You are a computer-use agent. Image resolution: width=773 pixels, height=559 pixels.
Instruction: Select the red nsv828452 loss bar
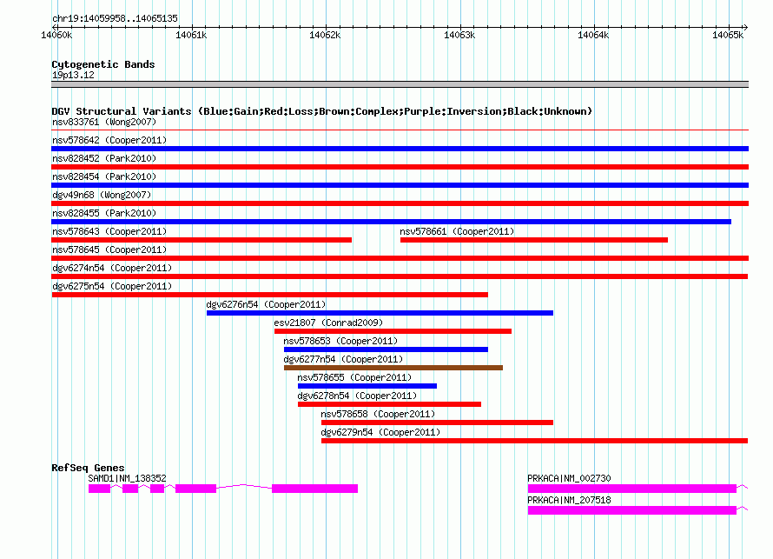tap(400, 167)
